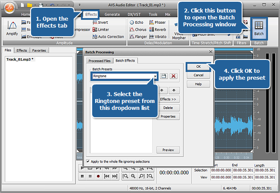Toggle Apply to the whole file checkbox

tap(88, 162)
